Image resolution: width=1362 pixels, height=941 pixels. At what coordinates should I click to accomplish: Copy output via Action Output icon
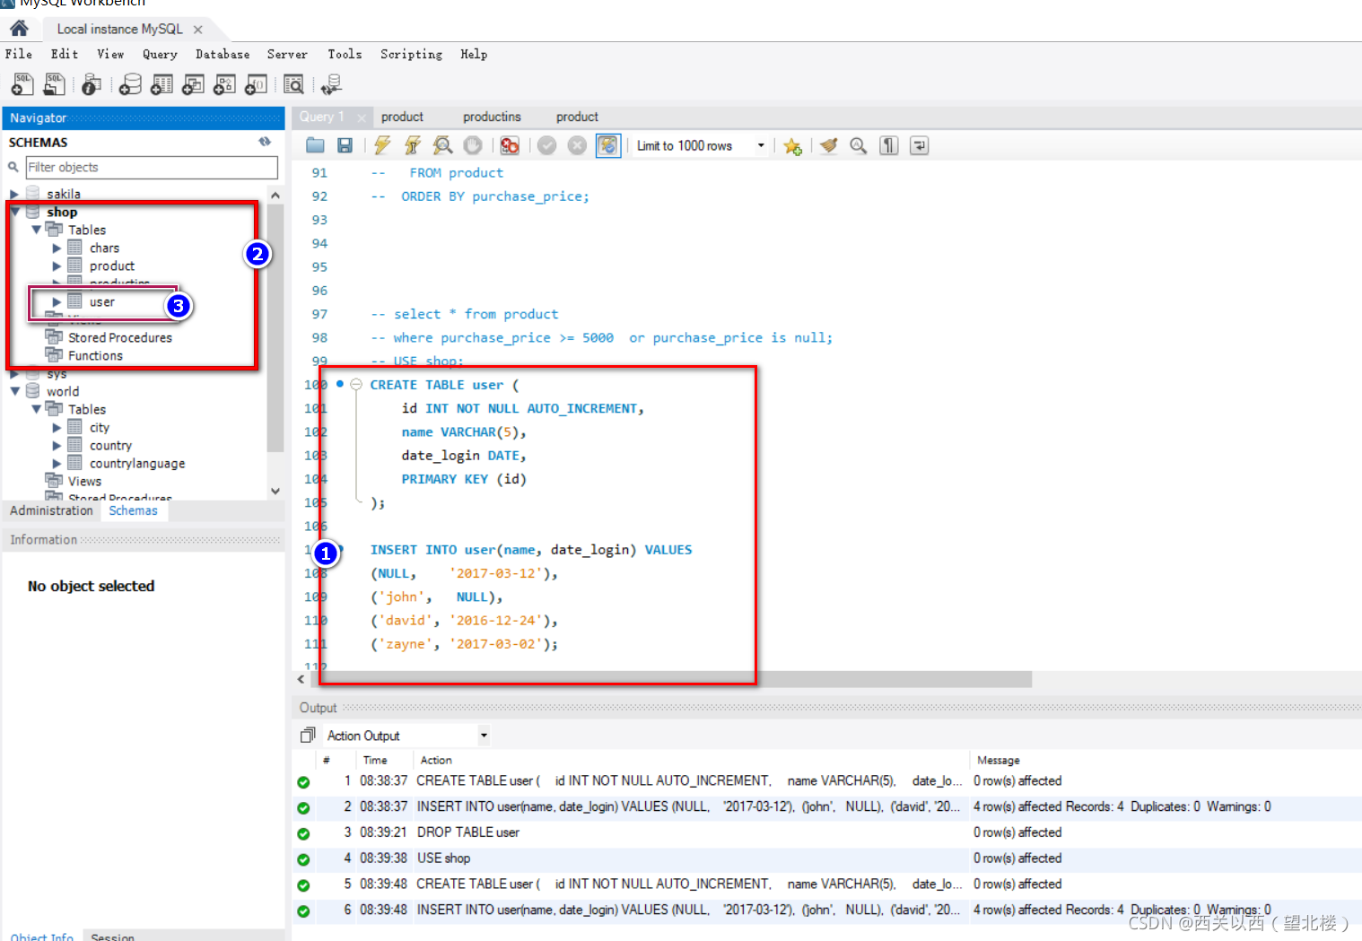308,736
